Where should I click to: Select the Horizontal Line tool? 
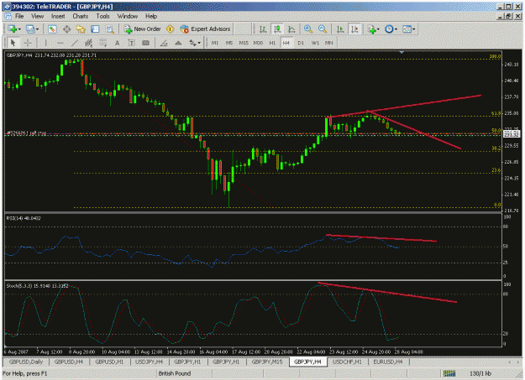[x=60, y=43]
